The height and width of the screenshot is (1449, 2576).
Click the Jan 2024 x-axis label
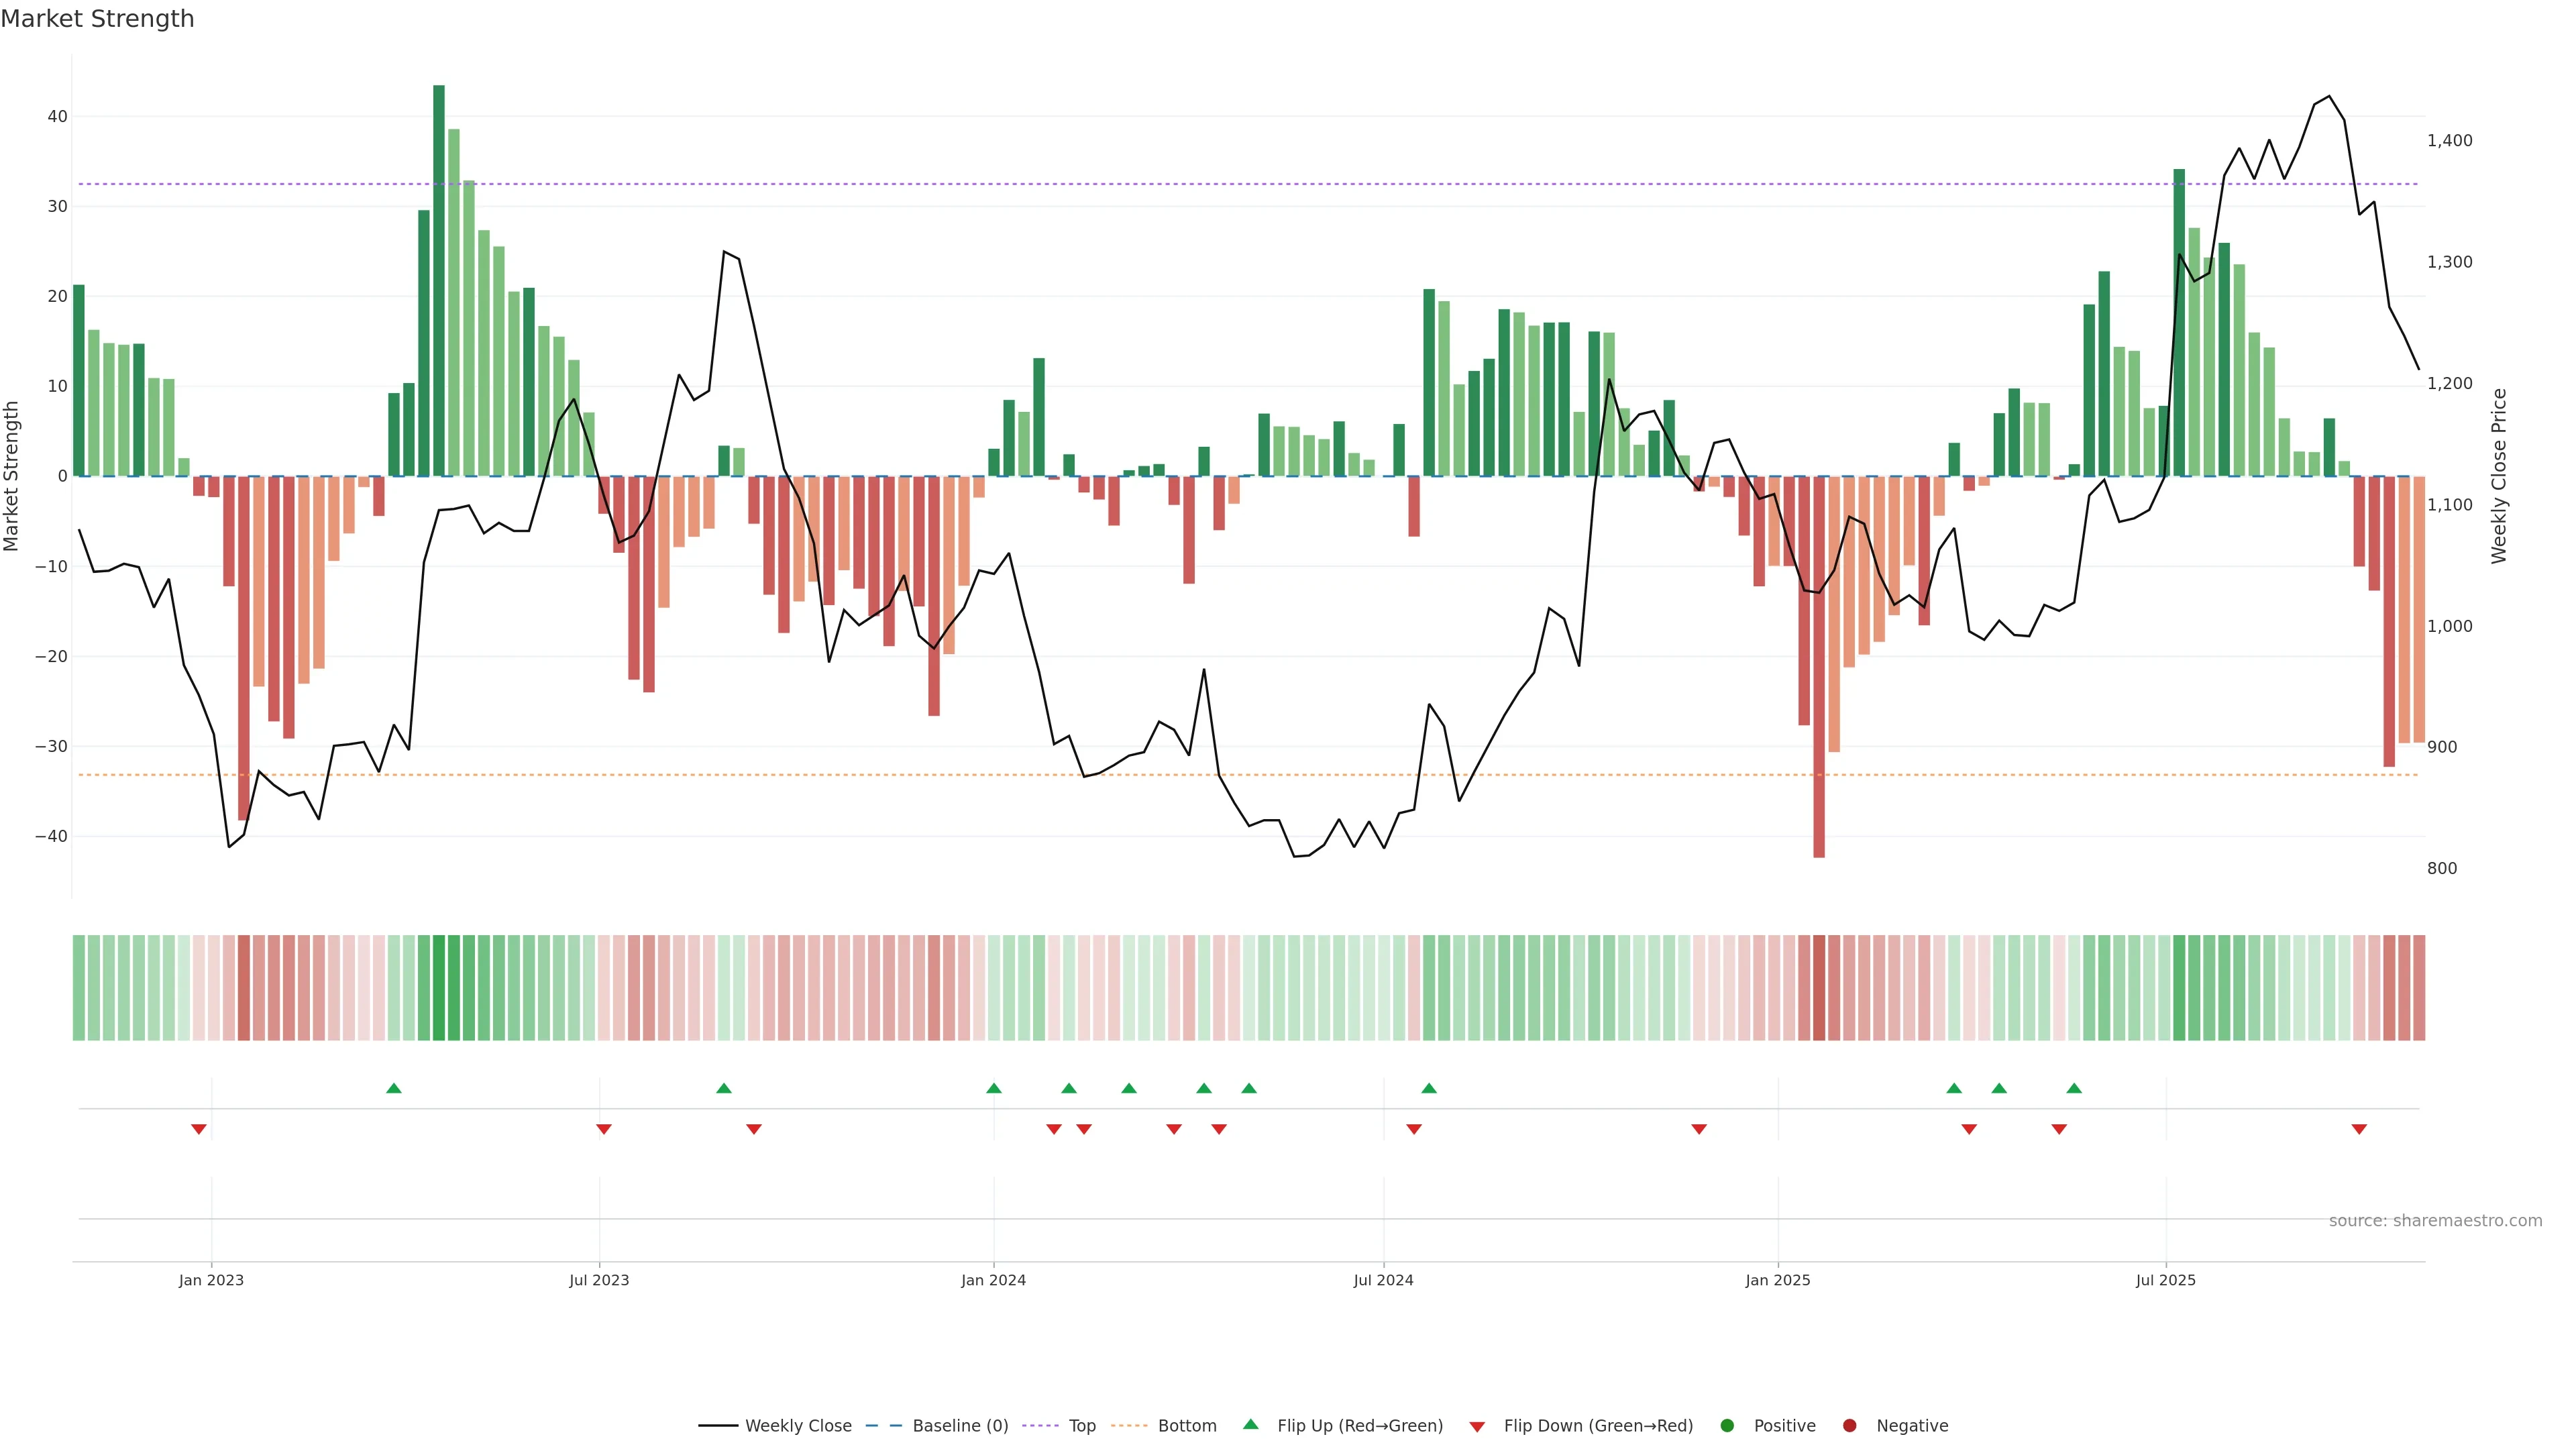point(993,1280)
